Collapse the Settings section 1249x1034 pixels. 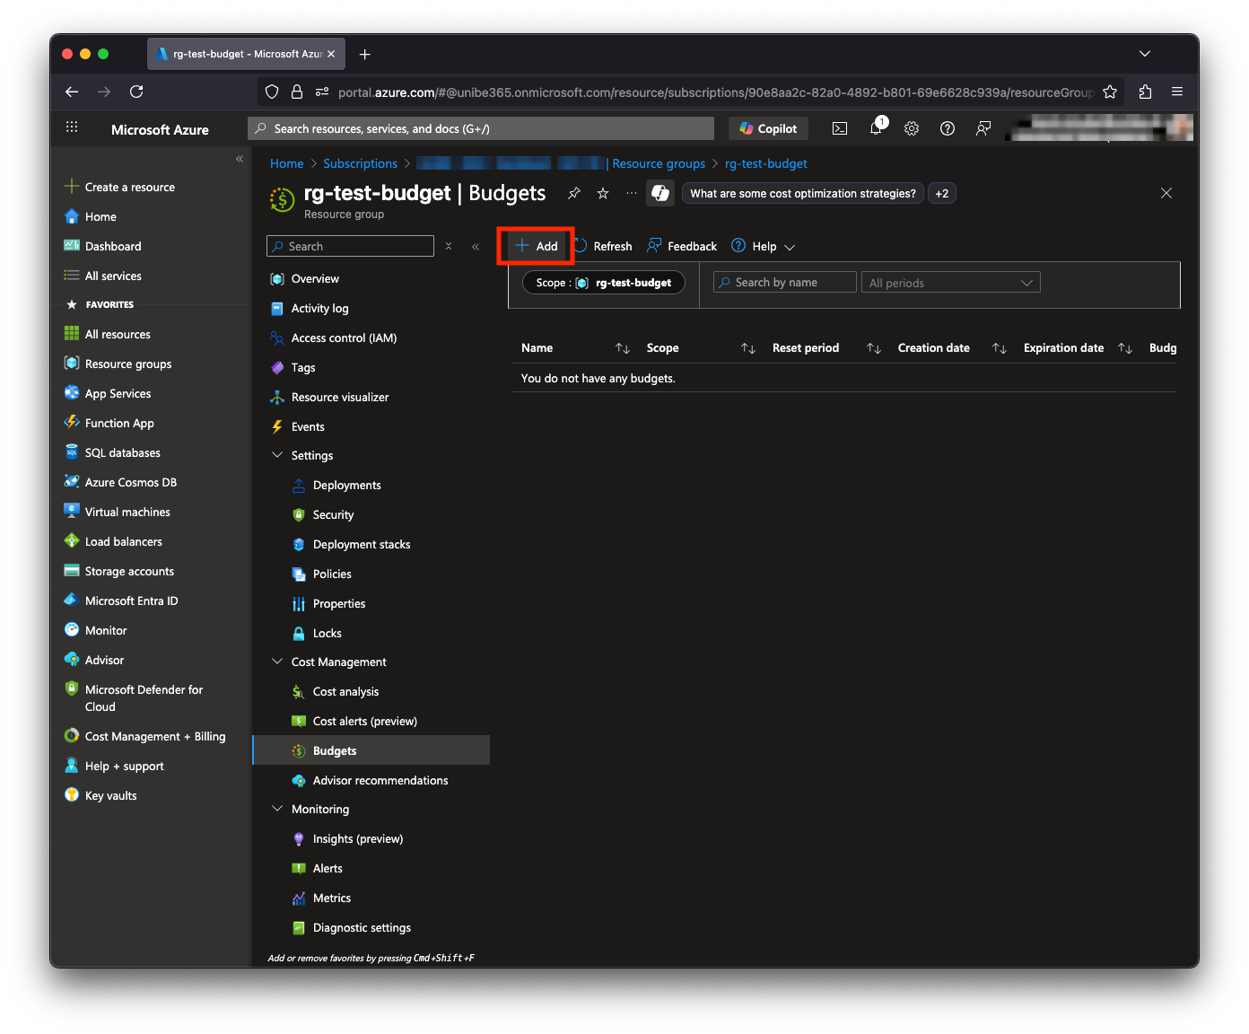pos(277,455)
